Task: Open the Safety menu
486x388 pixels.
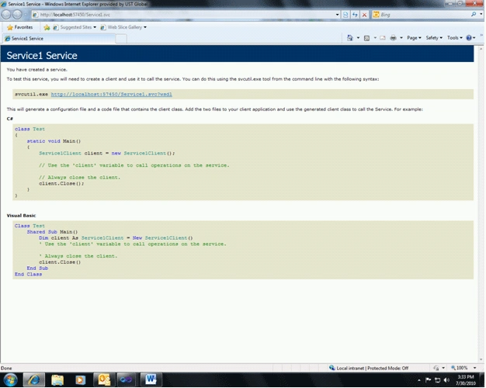Action: [434, 38]
